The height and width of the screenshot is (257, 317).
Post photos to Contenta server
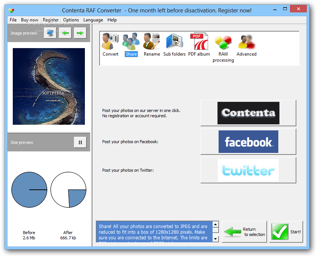click(248, 113)
